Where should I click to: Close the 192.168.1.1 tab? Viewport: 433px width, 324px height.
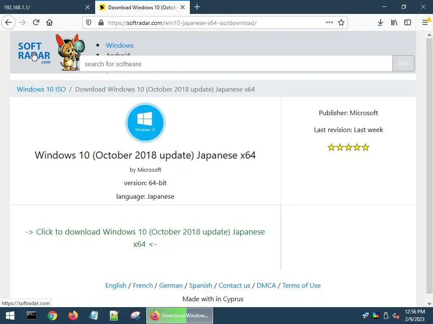pos(87,7)
